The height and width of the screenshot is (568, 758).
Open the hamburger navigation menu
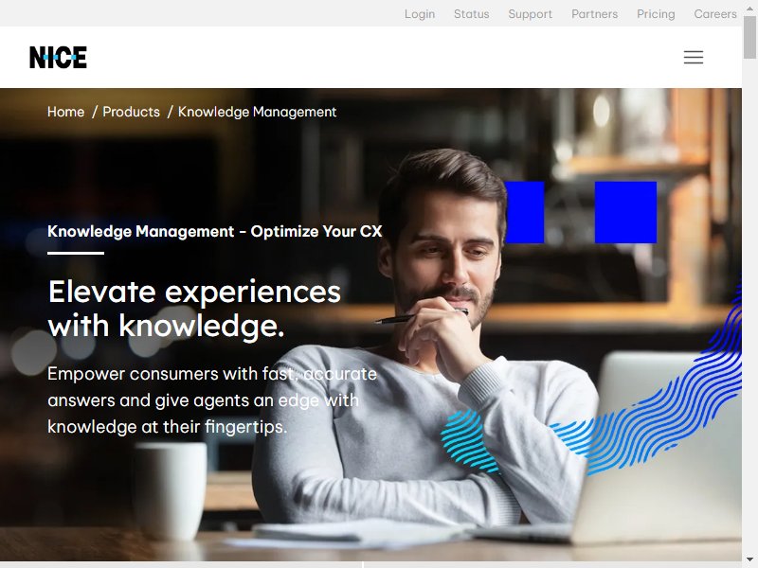694,57
